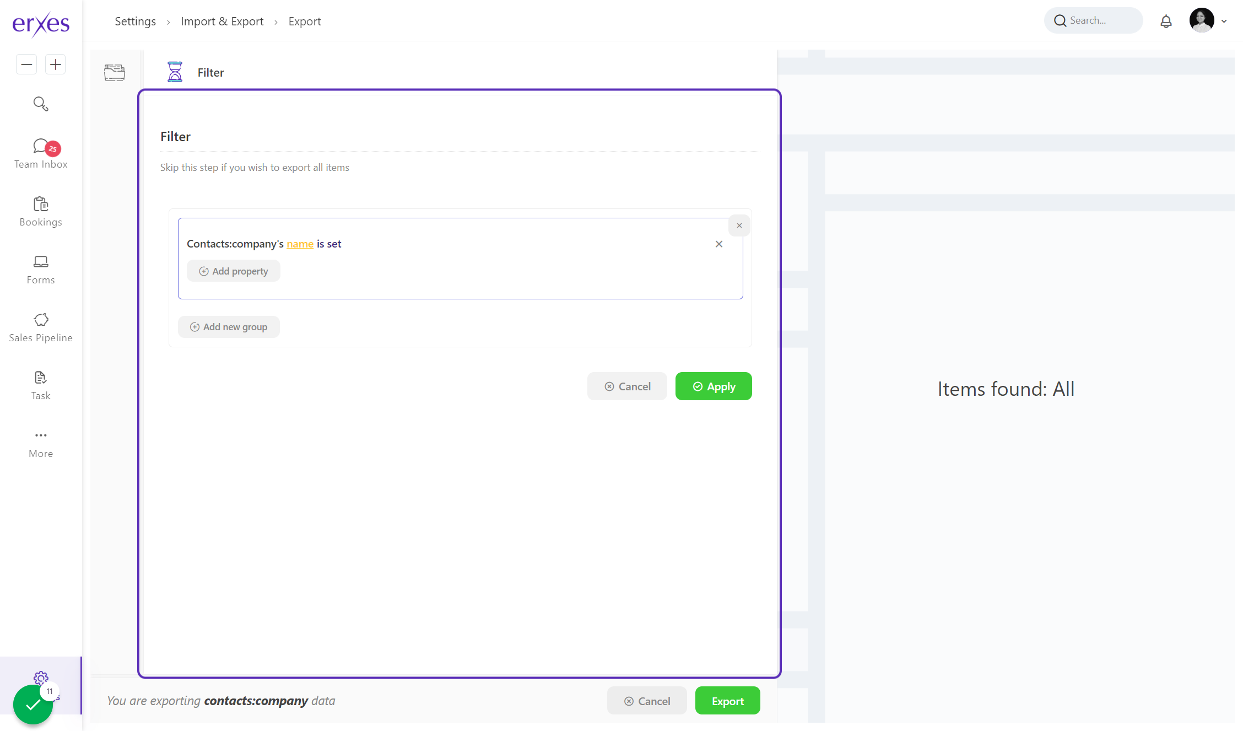
Task: Go to Settings breadcrumb
Action: pos(135,21)
